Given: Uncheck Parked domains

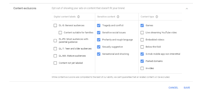Looking at the screenshot, I should click(x=142, y=61).
